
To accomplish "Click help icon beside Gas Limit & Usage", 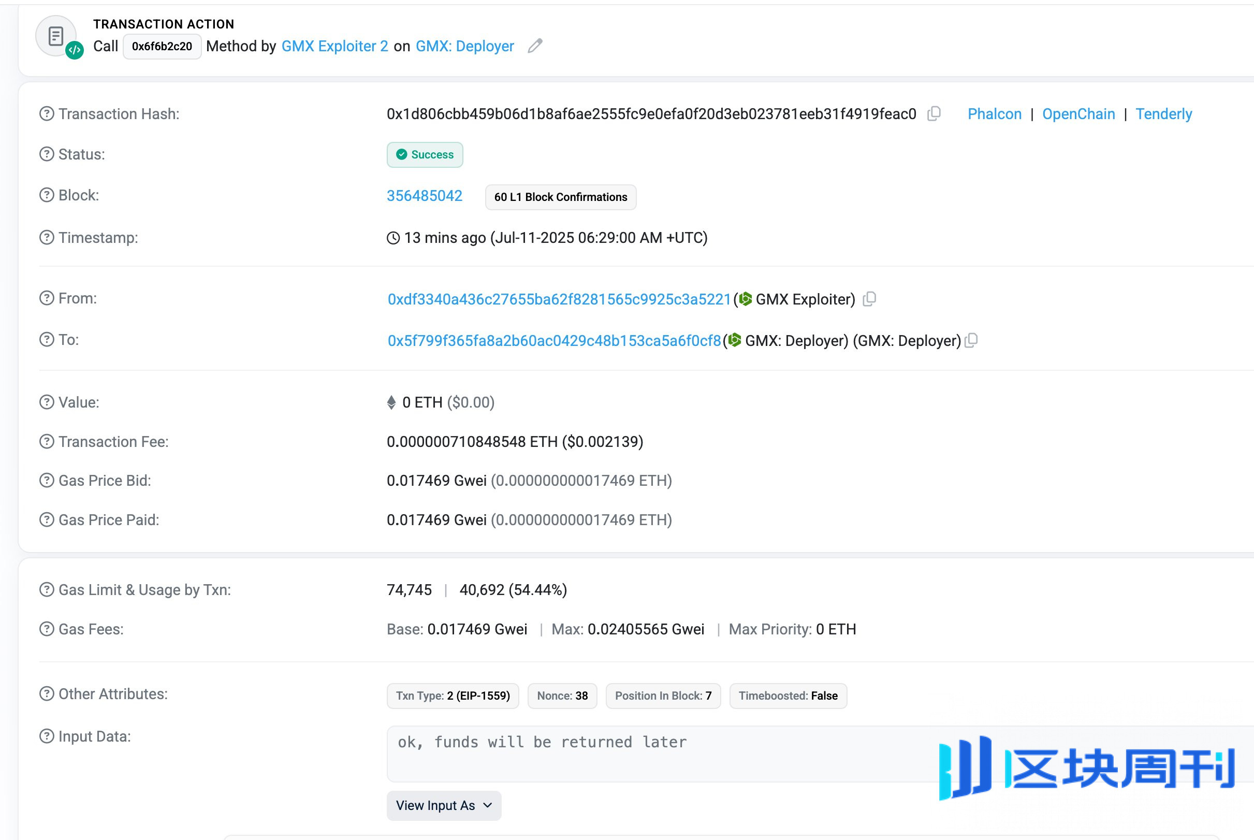I will pos(47,590).
